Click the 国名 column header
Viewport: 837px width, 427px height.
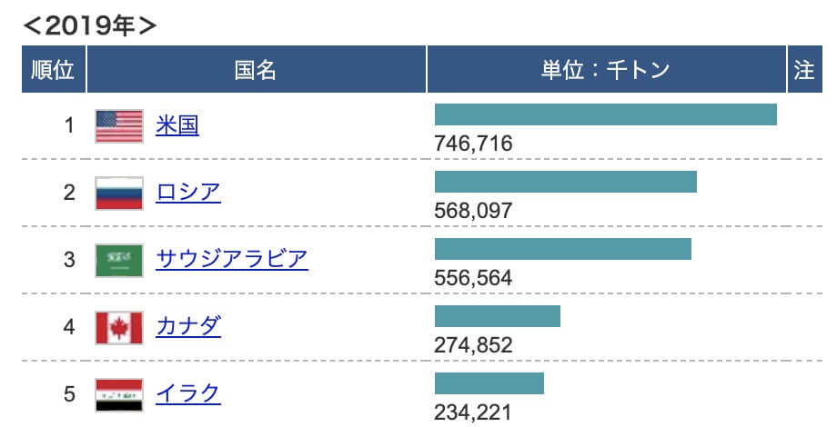pos(257,69)
